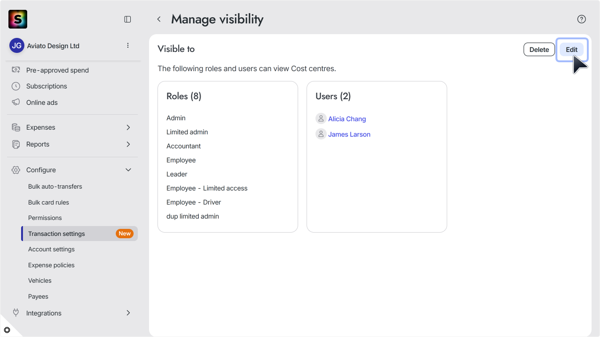Expand the Integrations submenu chevron
The height and width of the screenshot is (337, 600).
pyautogui.click(x=128, y=313)
